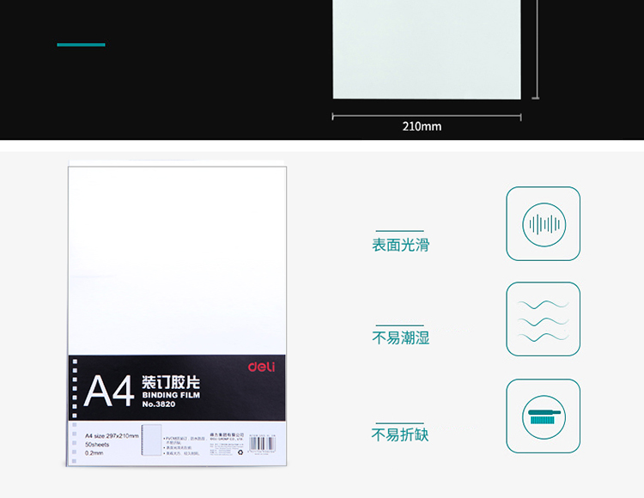Click the No.3820 model number

click(159, 404)
